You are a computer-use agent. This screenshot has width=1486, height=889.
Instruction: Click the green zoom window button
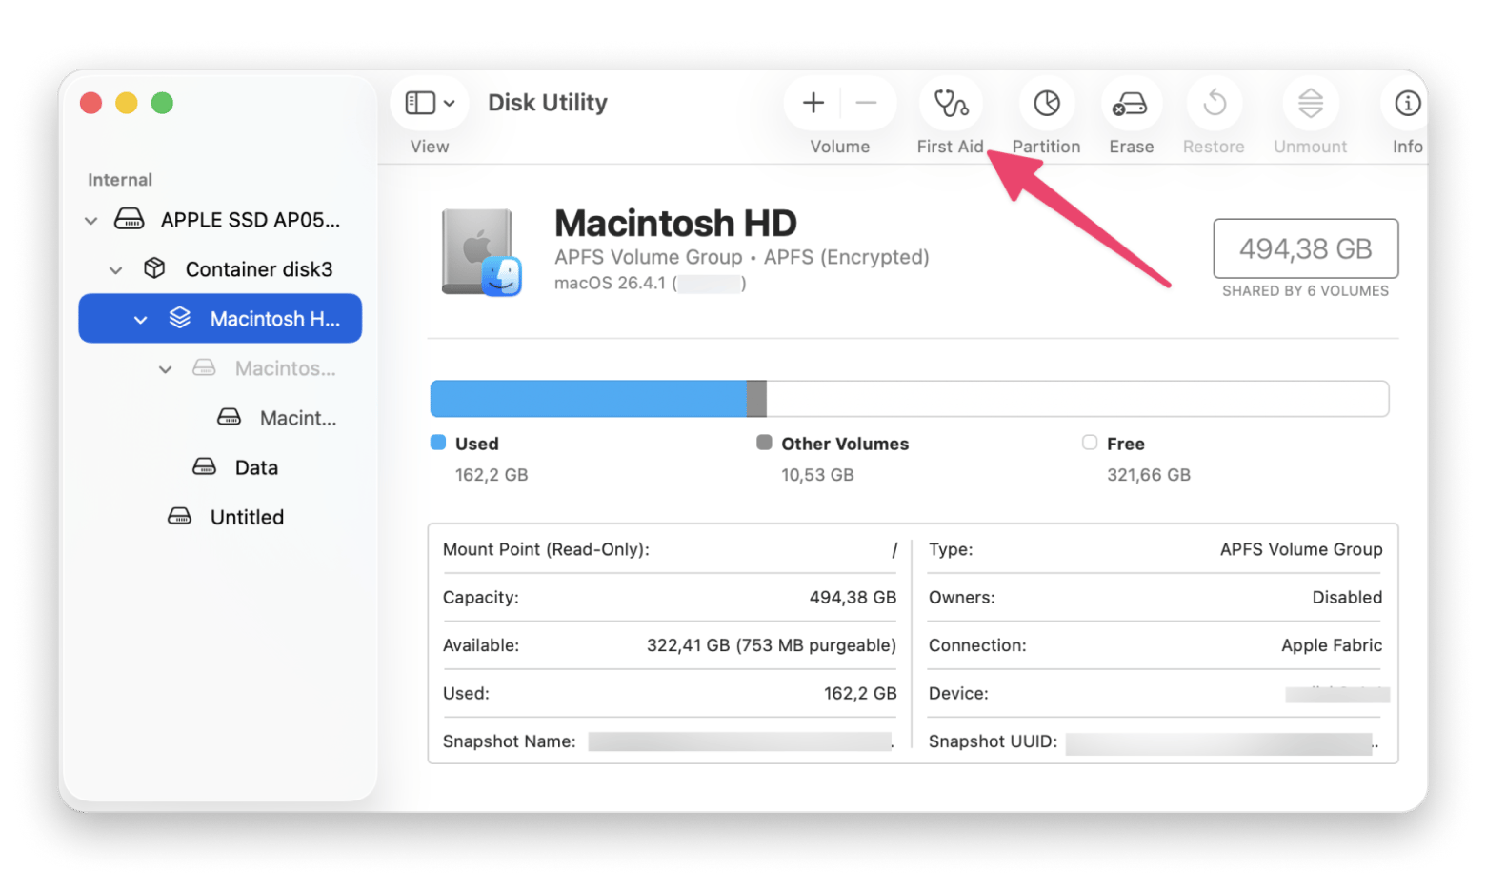(x=162, y=103)
